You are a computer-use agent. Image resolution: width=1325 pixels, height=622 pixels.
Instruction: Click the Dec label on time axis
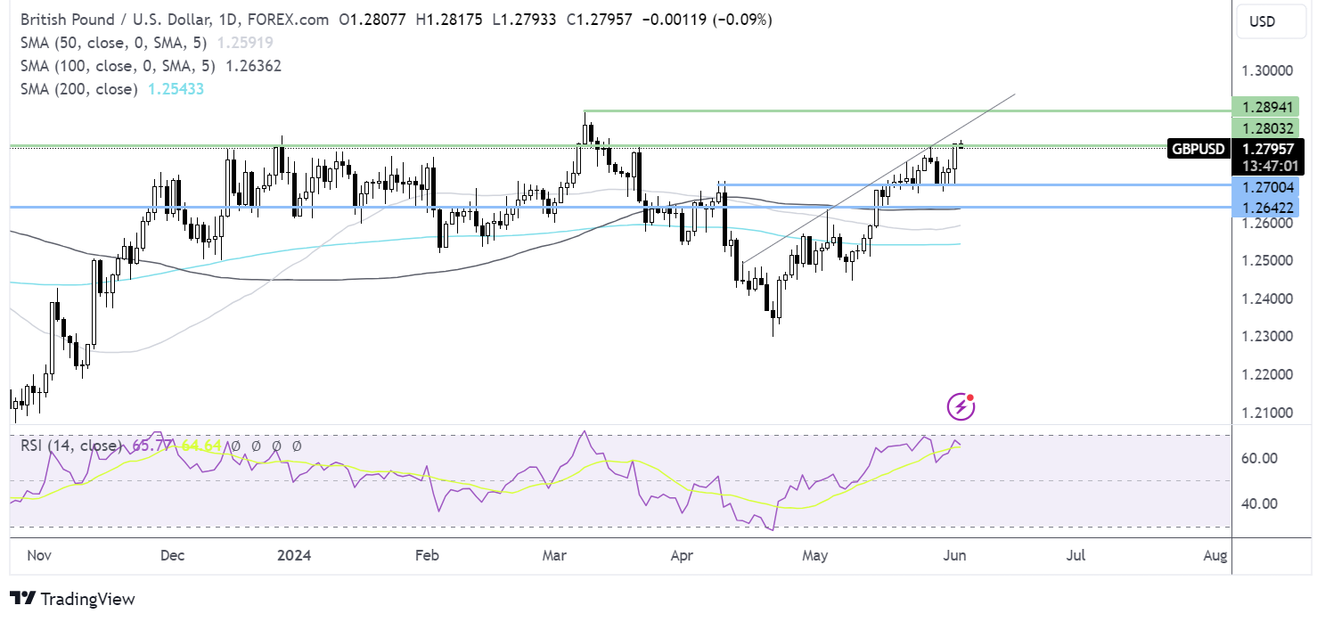click(x=172, y=555)
